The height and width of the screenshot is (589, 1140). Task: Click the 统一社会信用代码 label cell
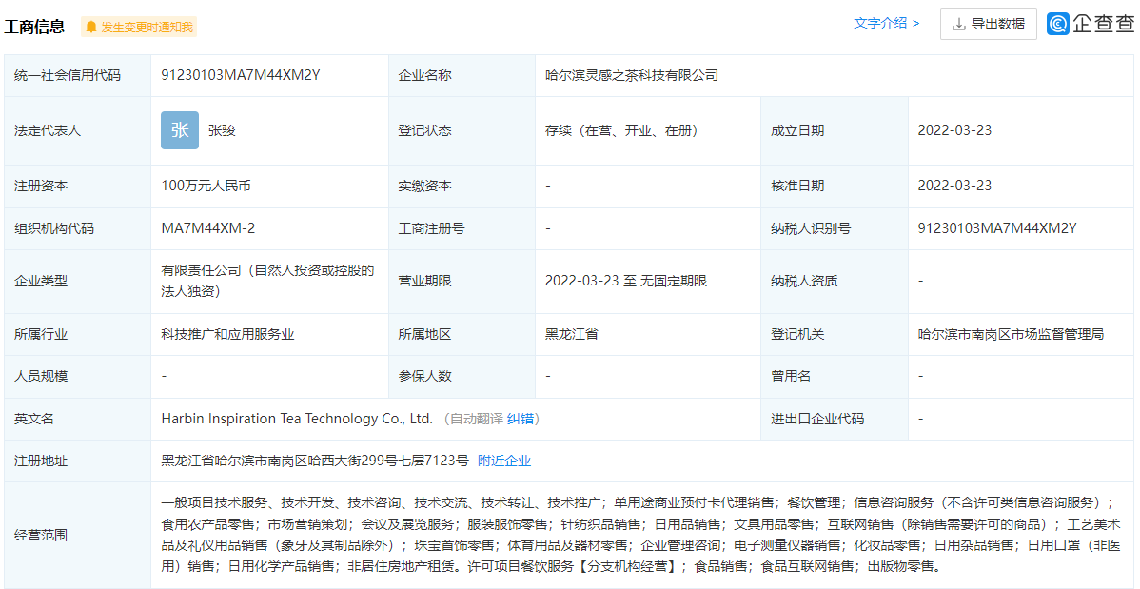pos(78,75)
